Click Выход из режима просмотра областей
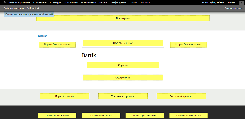The image size is (245, 119). 29,14
